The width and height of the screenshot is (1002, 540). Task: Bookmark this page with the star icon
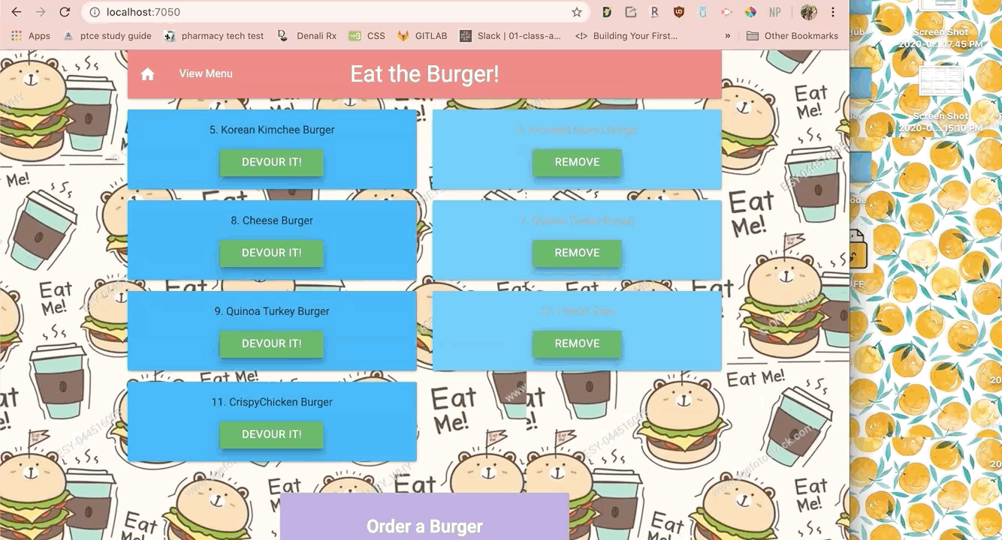pyautogui.click(x=577, y=12)
